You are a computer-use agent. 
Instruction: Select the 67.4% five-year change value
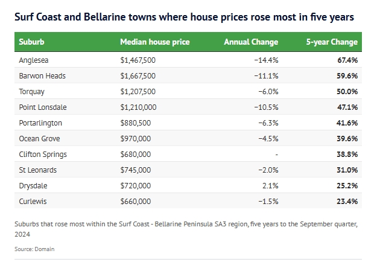coord(347,60)
